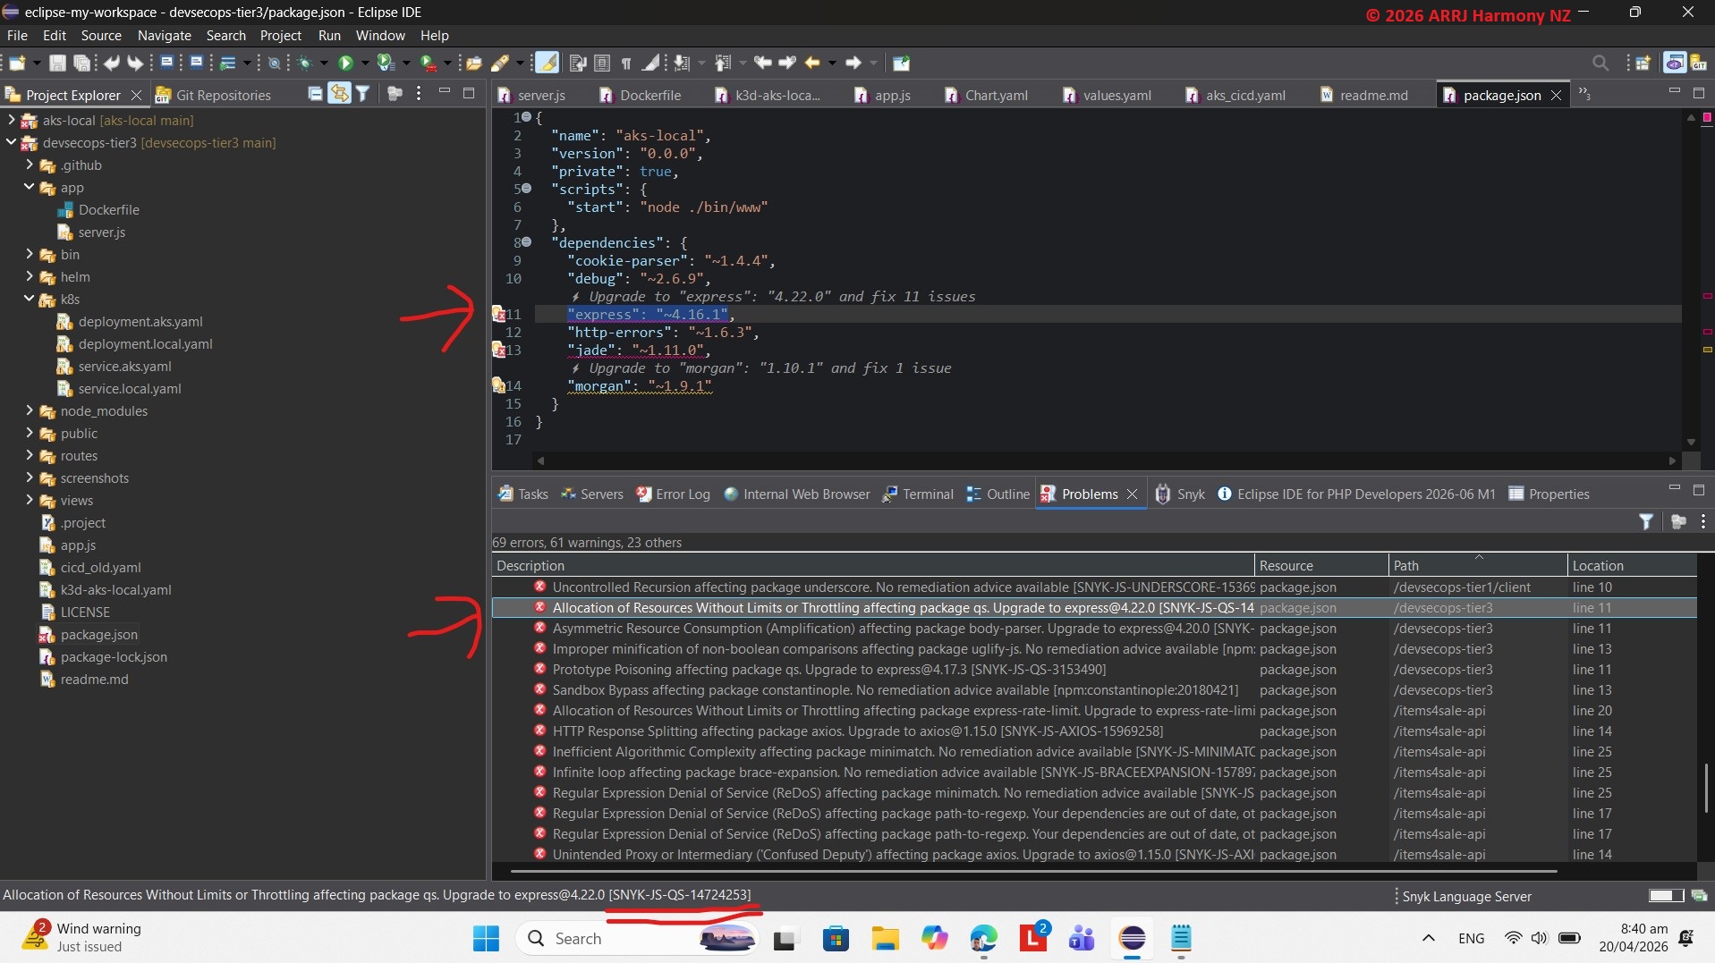Select deployment.aks.yaml in k8s folder
The width and height of the screenshot is (1715, 963).
click(140, 321)
